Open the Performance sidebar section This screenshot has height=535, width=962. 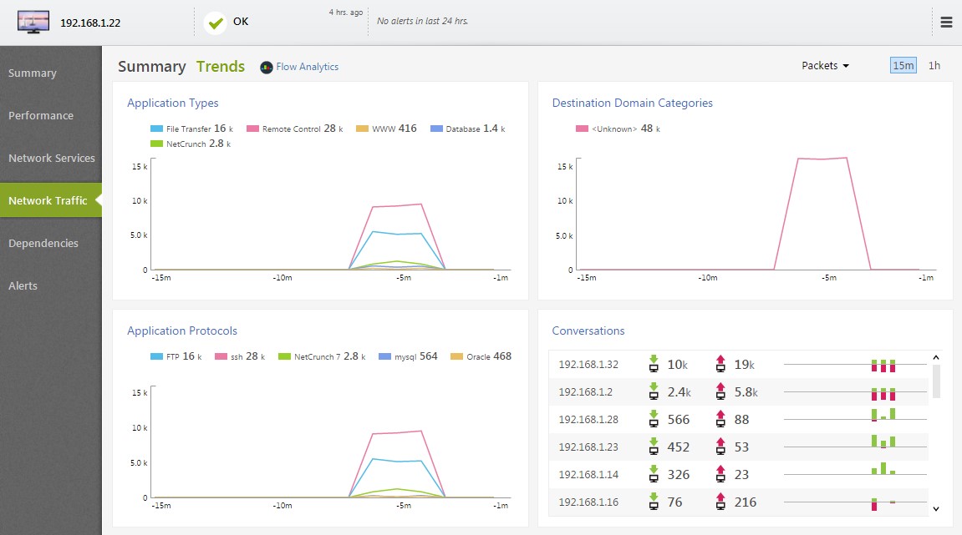[x=41, y=115]
